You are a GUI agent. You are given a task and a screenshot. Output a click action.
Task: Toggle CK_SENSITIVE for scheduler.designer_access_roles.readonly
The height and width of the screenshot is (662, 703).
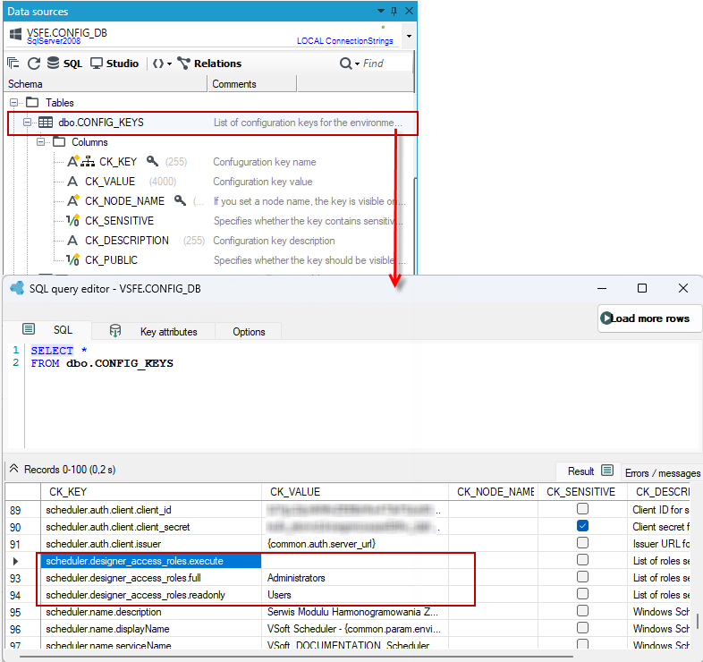click(582, 594)
